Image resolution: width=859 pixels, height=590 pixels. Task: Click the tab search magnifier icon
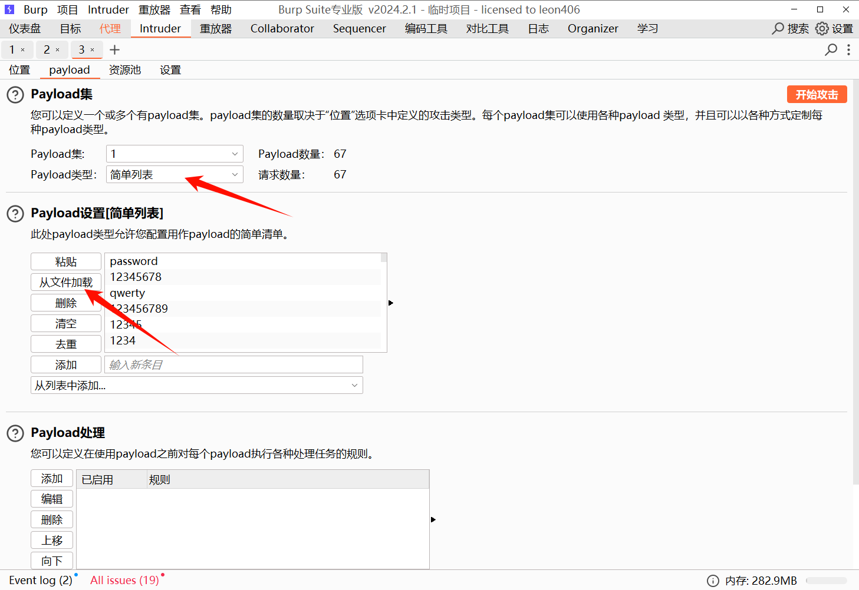pyautogui.click(x=831, y=50)
